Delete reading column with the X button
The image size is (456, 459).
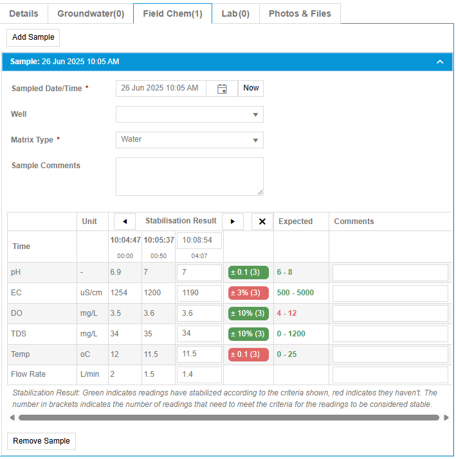262,221
